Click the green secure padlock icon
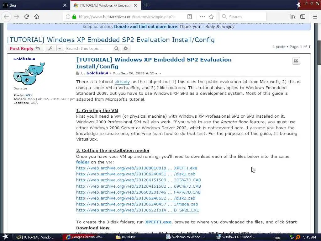Viewport: 321px width, 241px height. pyautogui.click(x=74, y=17)
